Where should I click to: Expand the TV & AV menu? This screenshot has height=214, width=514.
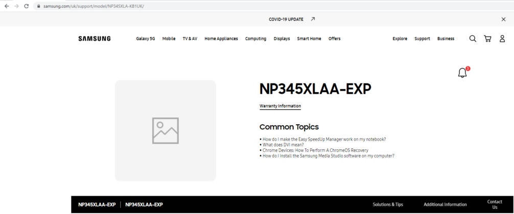(x=190, y=39)
